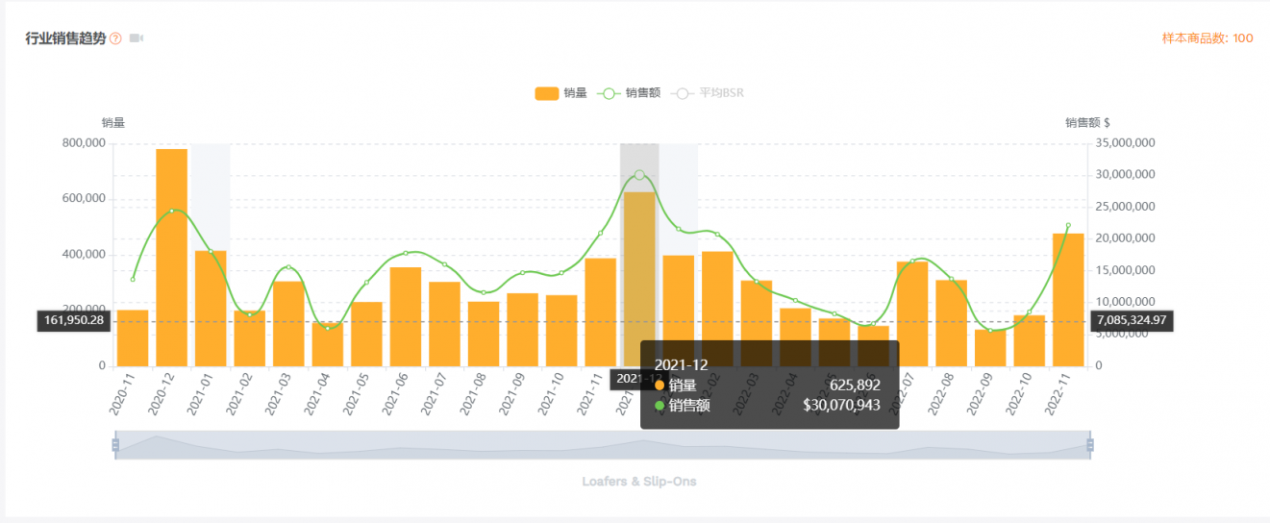The width and height of the screenshot is (1270, 523).
Task: Toggle the 销售额 legend series
Action: pos(629,93)
